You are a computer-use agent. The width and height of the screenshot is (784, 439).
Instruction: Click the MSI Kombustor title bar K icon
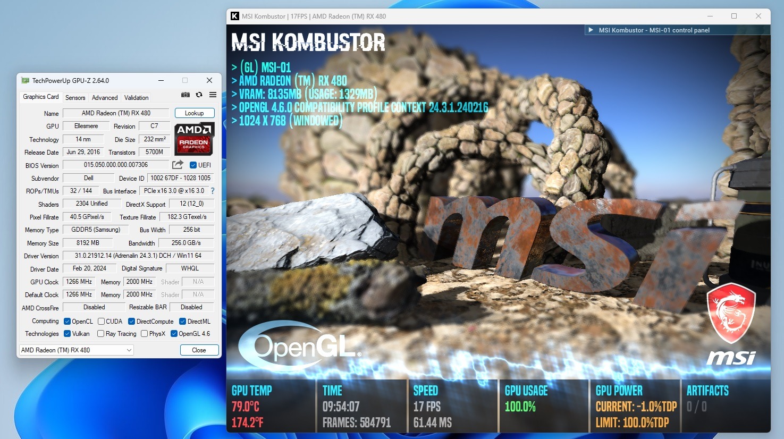pos(234,16)
